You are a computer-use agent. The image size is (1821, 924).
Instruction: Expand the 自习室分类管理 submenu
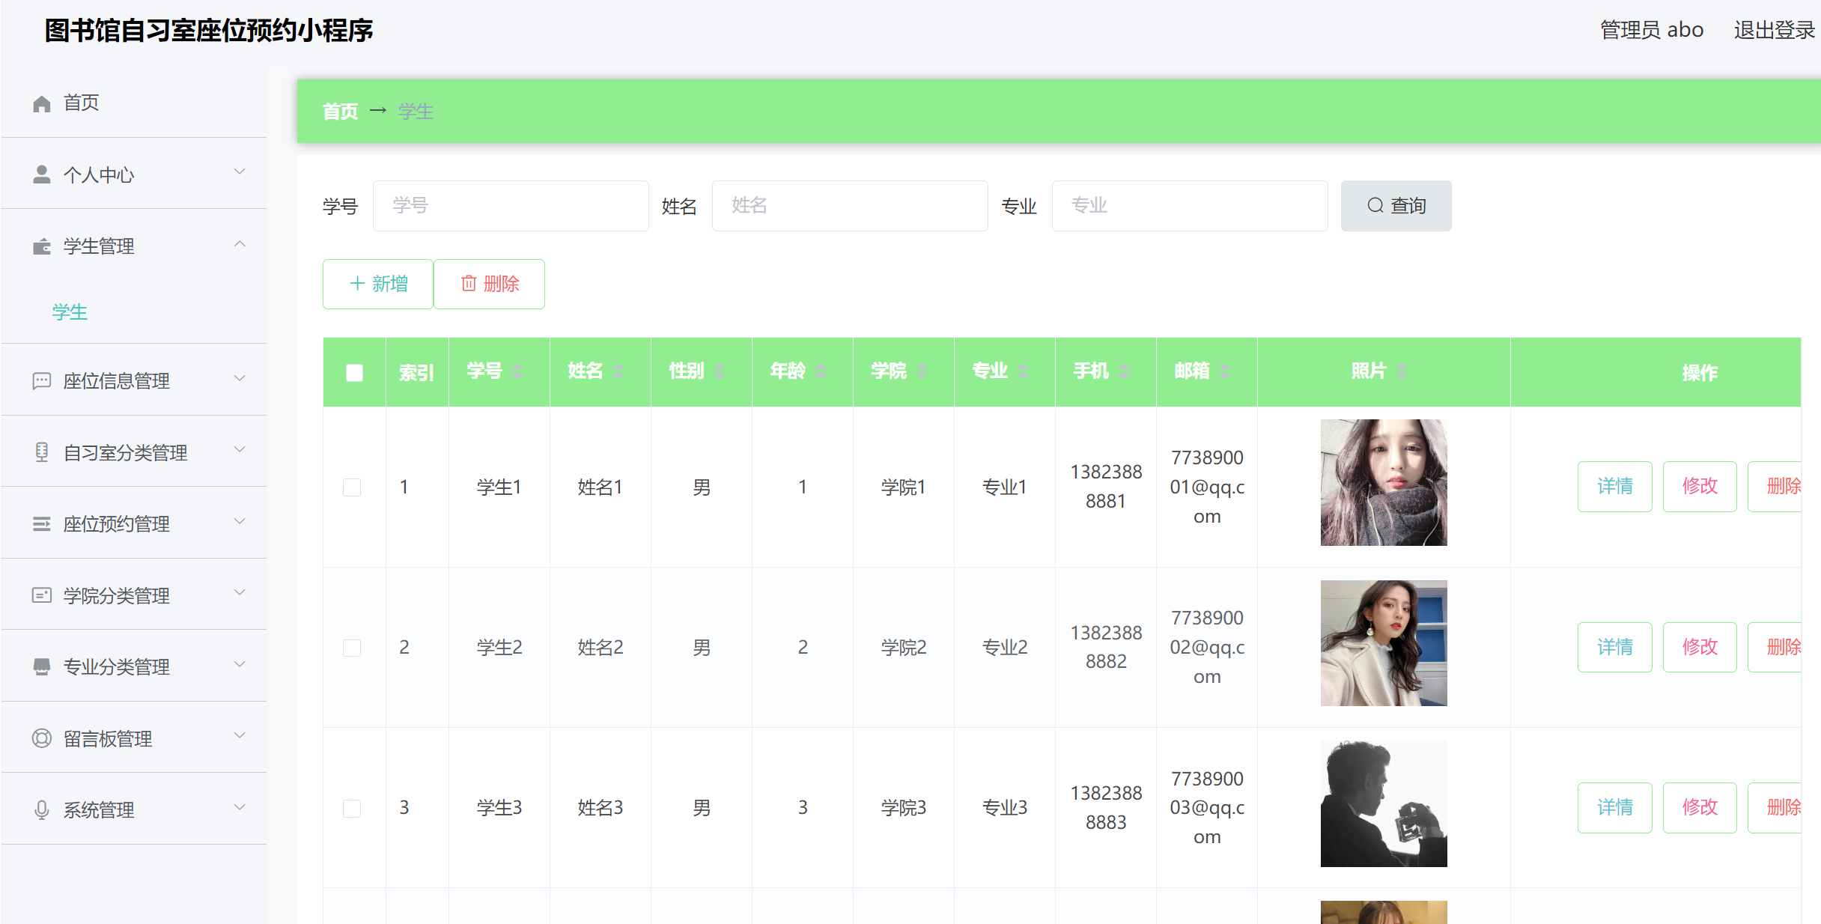(240, 450)
